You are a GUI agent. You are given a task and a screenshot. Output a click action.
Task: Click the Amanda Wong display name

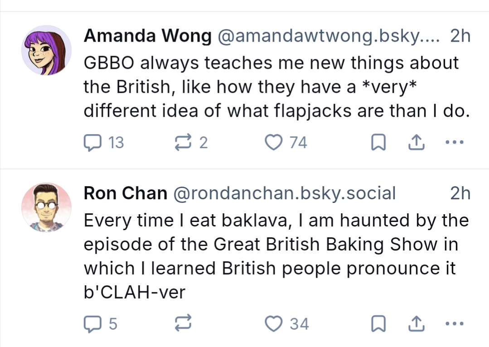click(148, 37)
